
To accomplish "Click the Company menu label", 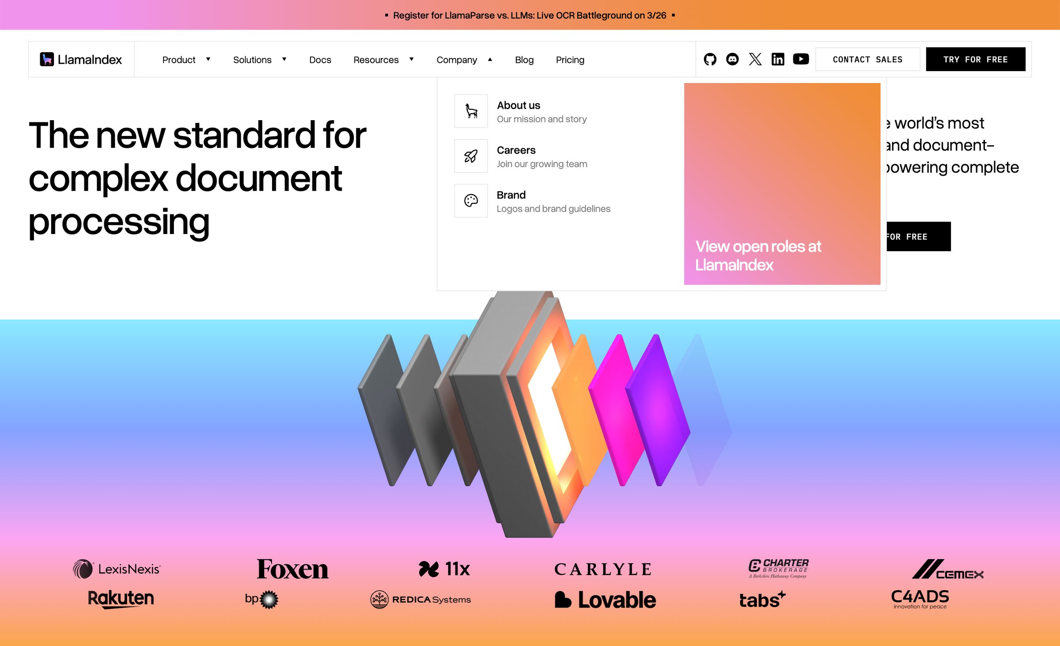I will click(x=457, y=60).
